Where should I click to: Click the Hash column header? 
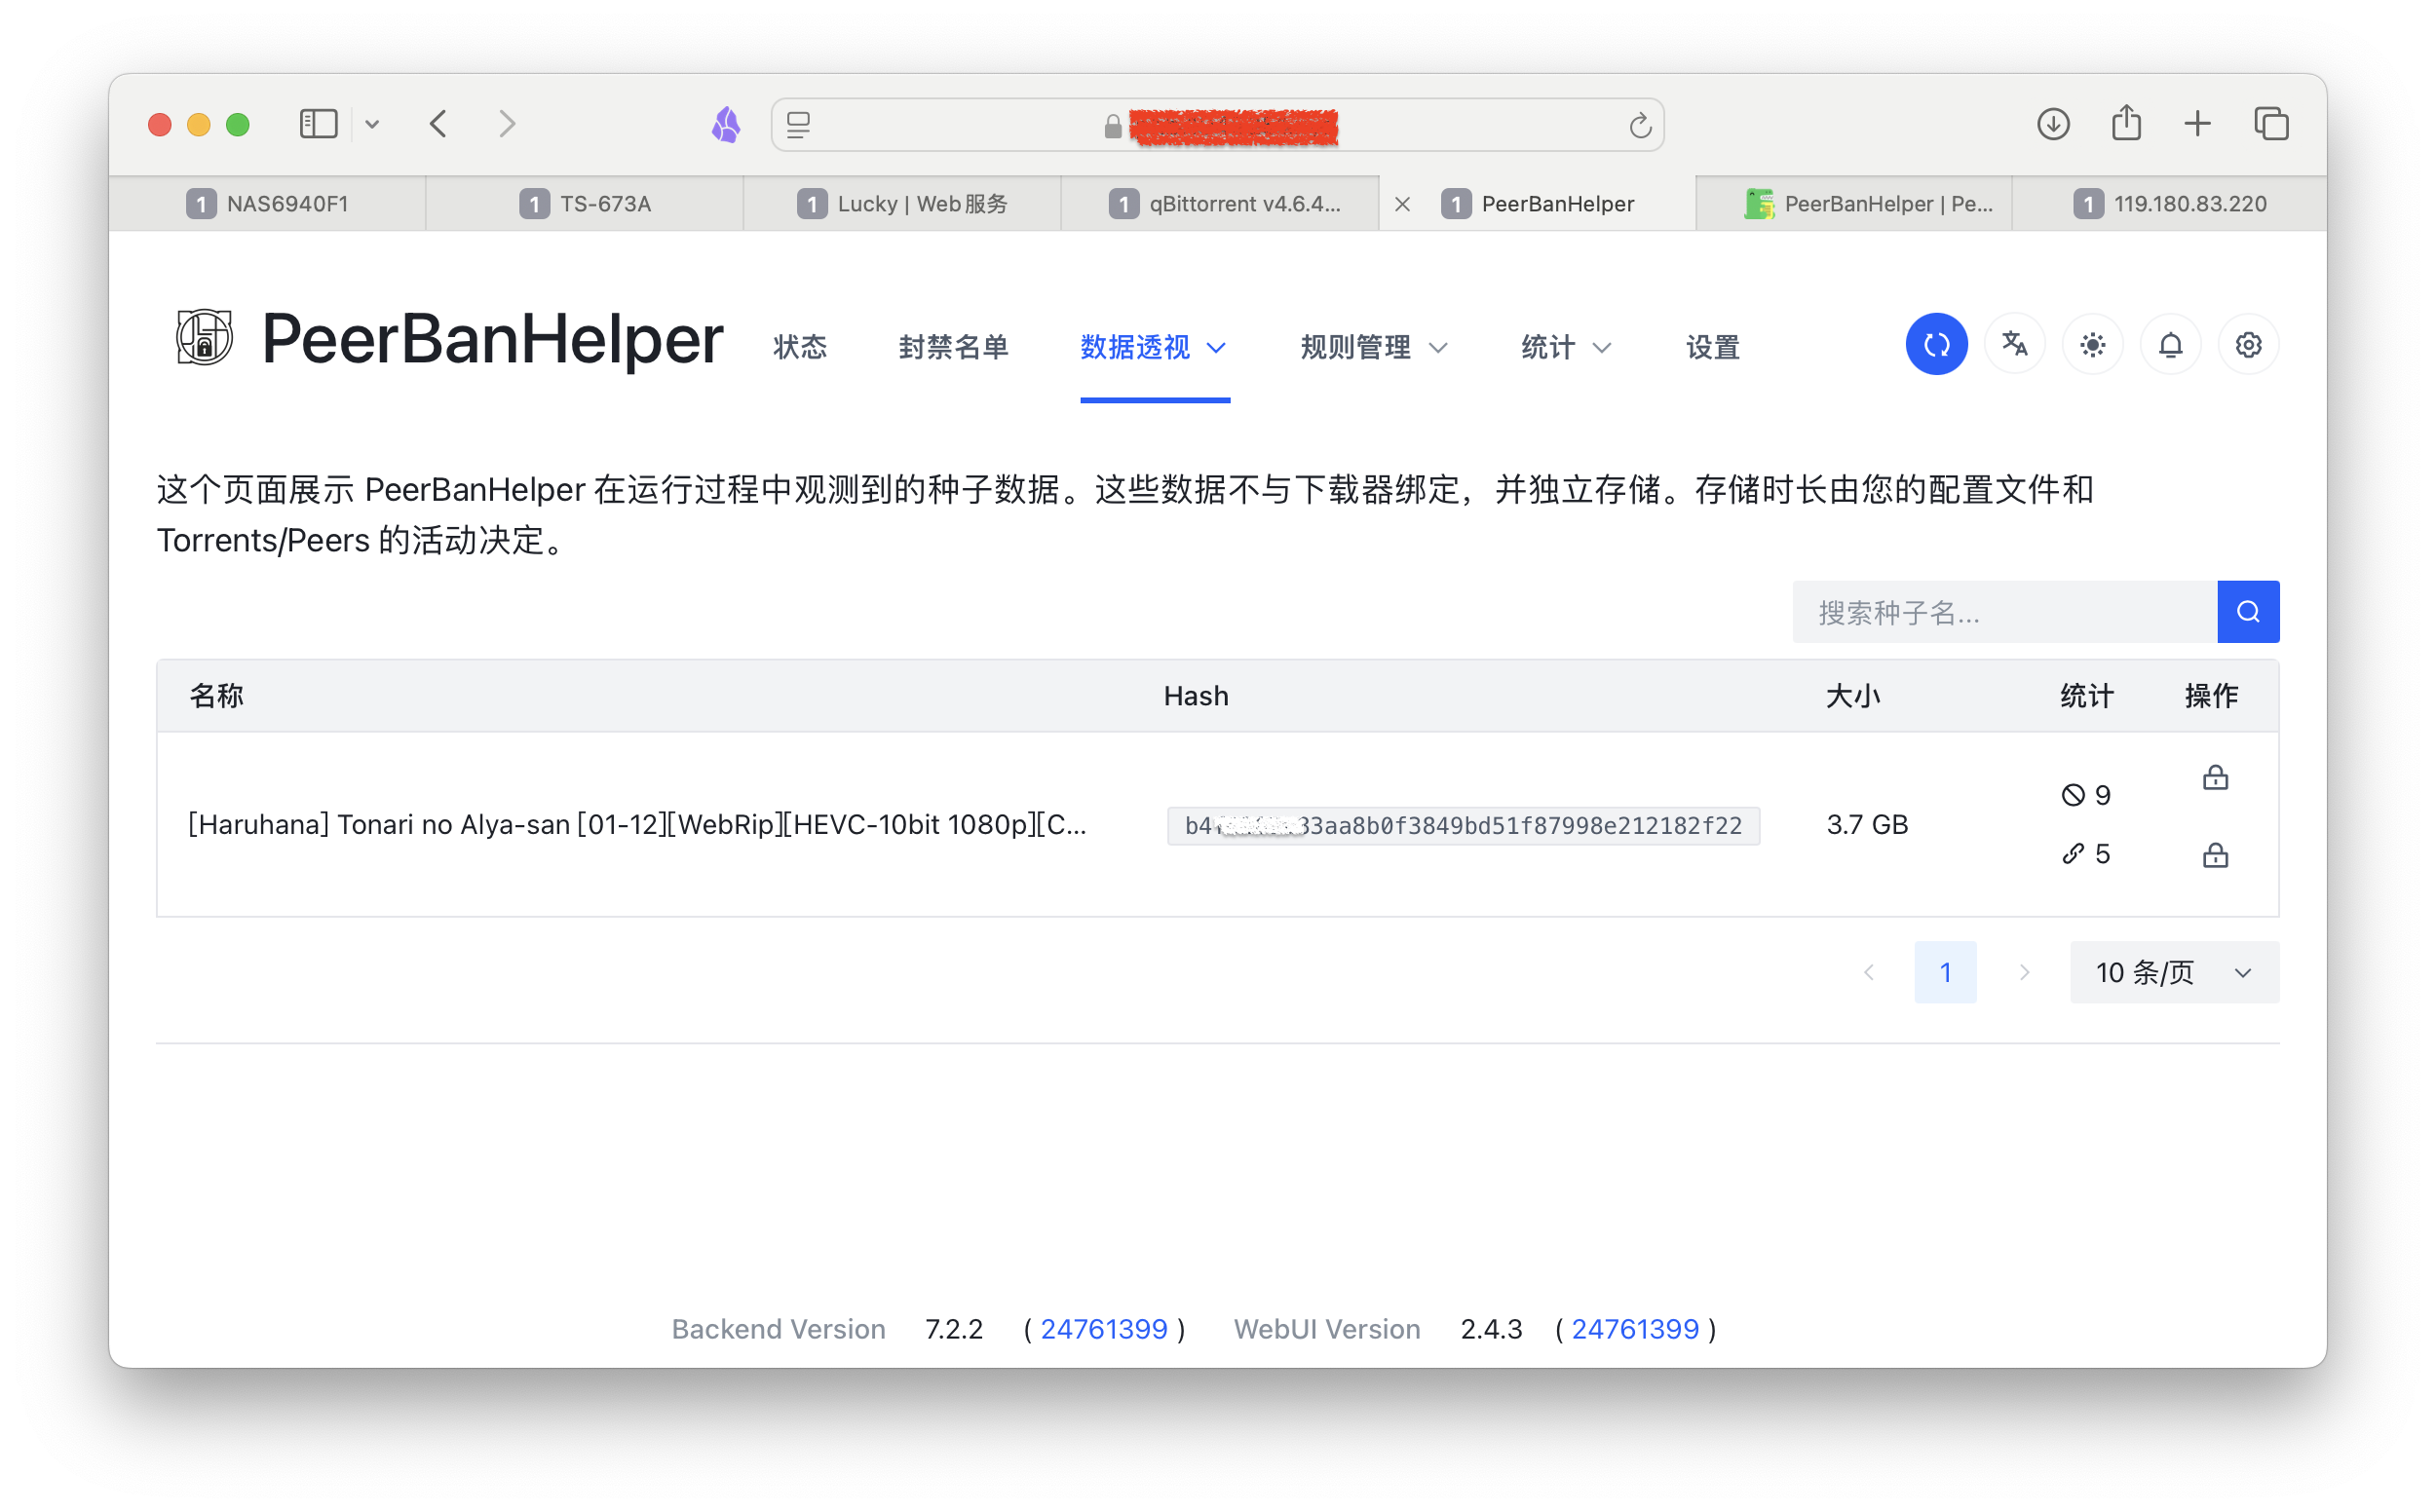(x=1195, y=696)
